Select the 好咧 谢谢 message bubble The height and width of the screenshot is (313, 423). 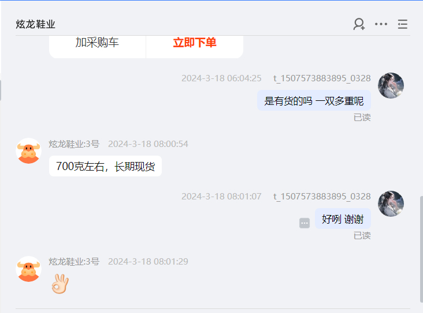343,218
